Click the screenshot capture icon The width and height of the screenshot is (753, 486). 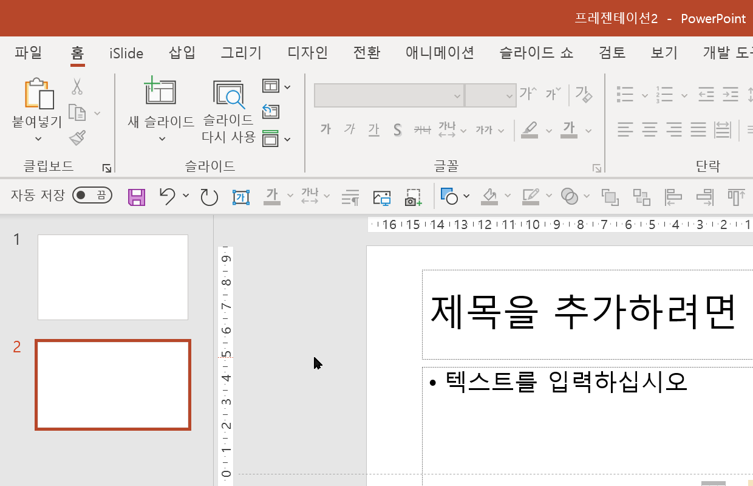tap(414, 197)
